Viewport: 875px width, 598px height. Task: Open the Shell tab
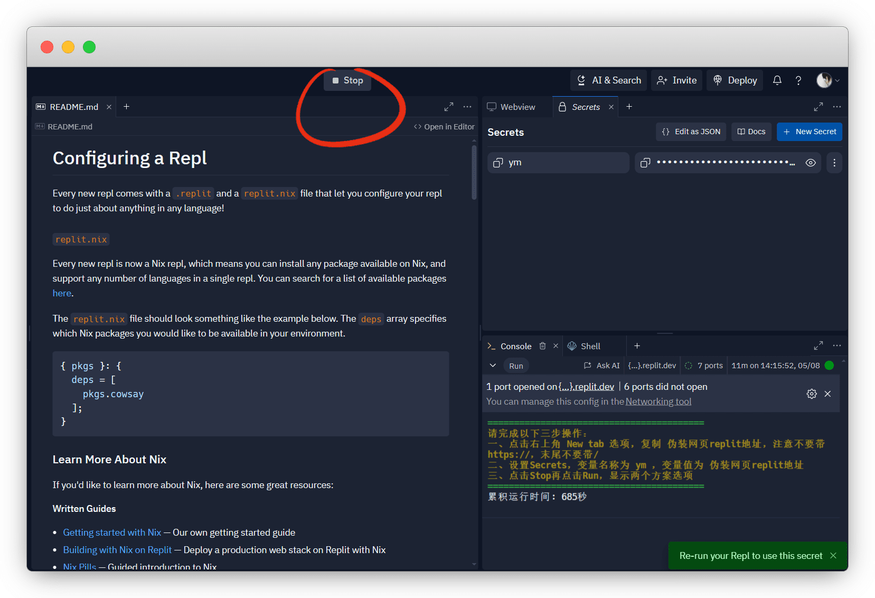pos(584,346)
